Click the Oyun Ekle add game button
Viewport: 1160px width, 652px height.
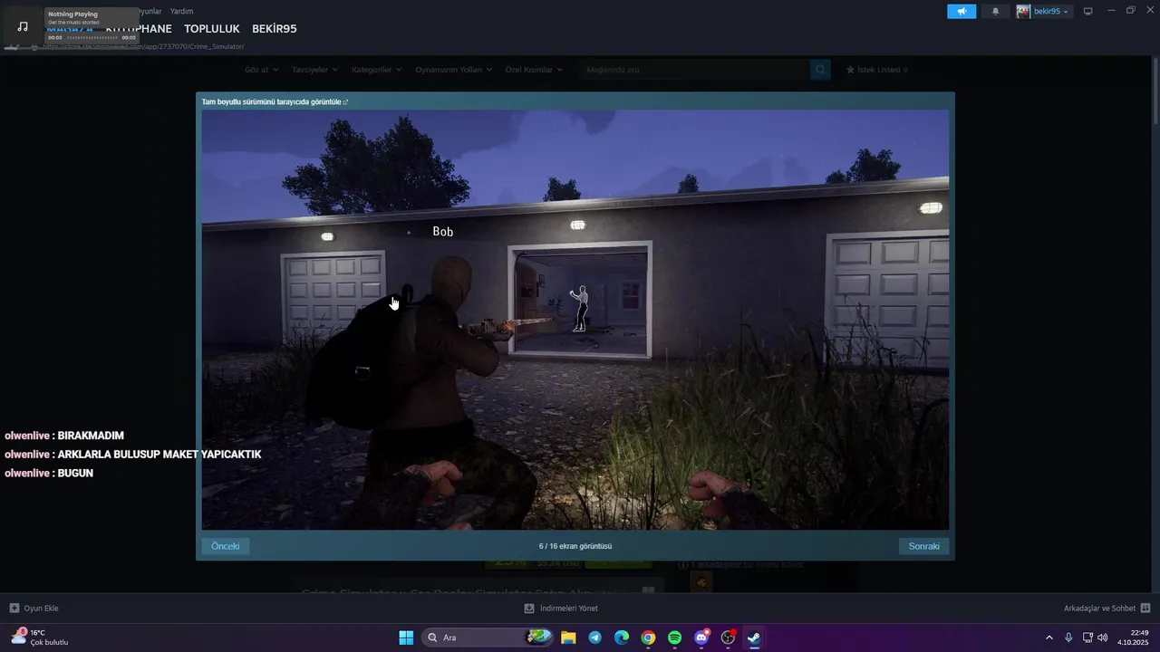[34, 609]
